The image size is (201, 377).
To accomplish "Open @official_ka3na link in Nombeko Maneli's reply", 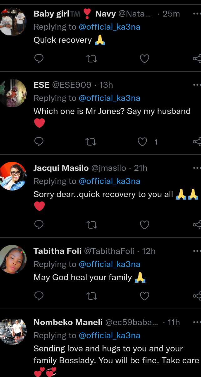I will 109,335.
